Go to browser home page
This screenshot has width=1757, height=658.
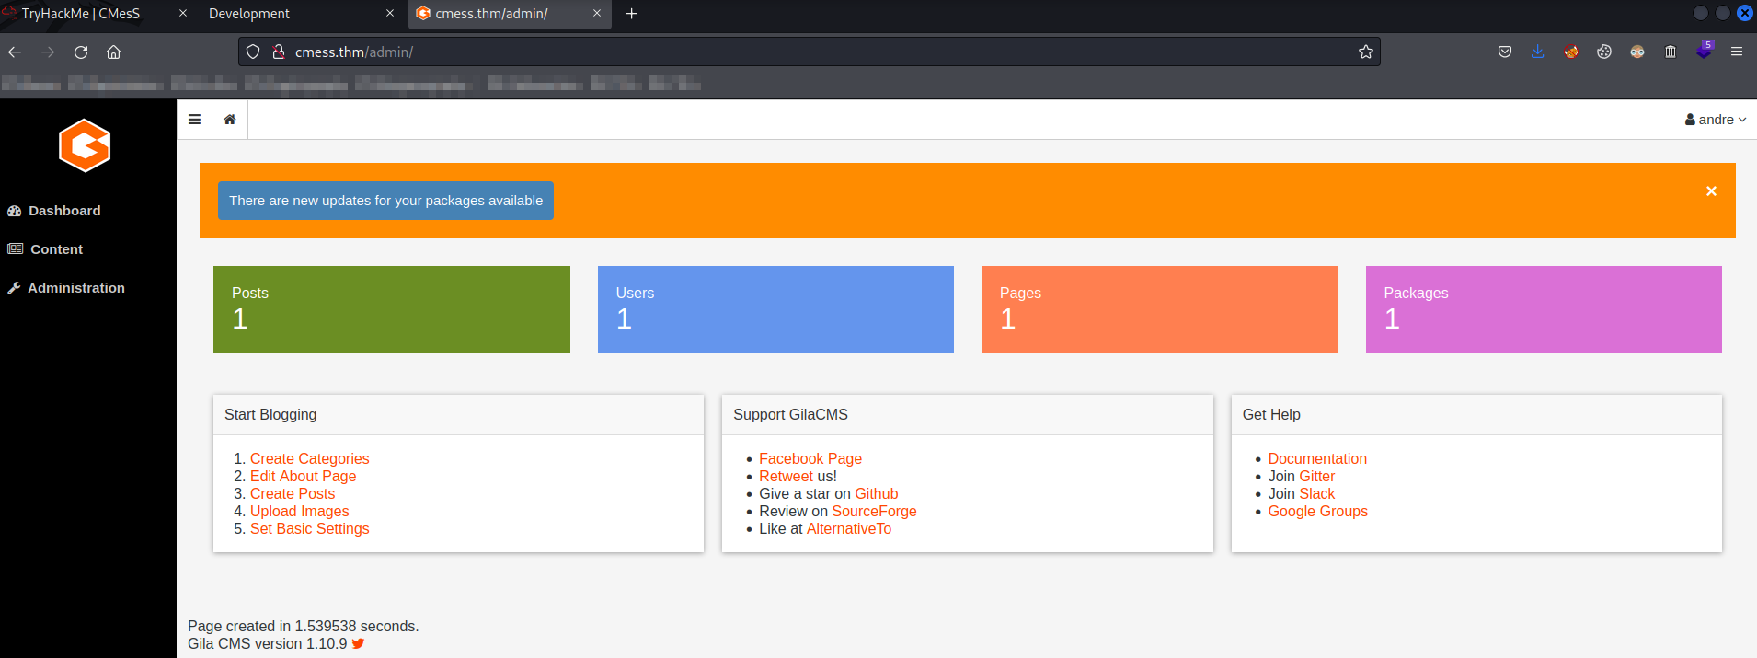(x=114, y=52)
